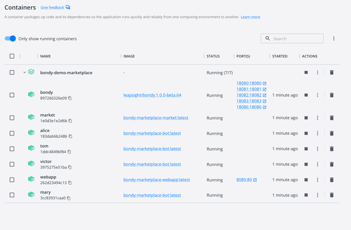Open more actions for alice container
The image size is (351, 230).
[x=317, y=133]
